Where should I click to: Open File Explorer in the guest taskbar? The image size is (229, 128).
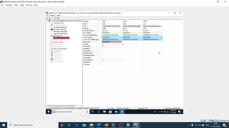(104, 112)
